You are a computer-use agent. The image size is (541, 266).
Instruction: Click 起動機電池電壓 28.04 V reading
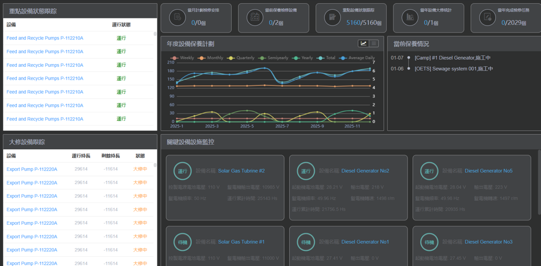(441, 187)
